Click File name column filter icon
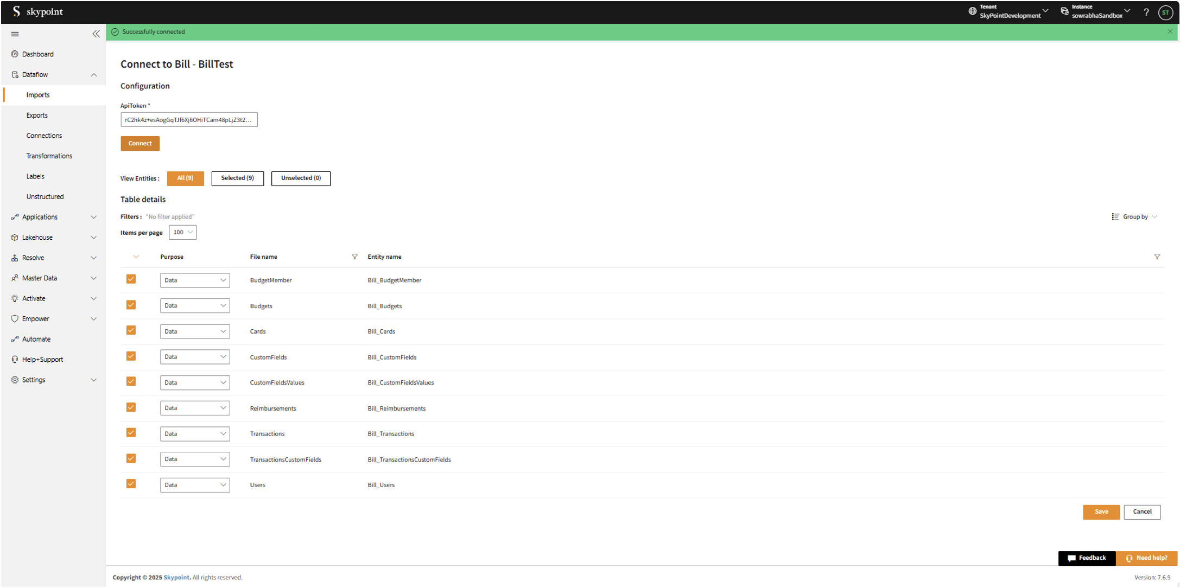 [x=354, y=257]
